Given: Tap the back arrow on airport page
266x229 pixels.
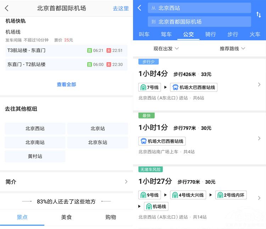Looking at the screenshot, I should pos(7,8).
